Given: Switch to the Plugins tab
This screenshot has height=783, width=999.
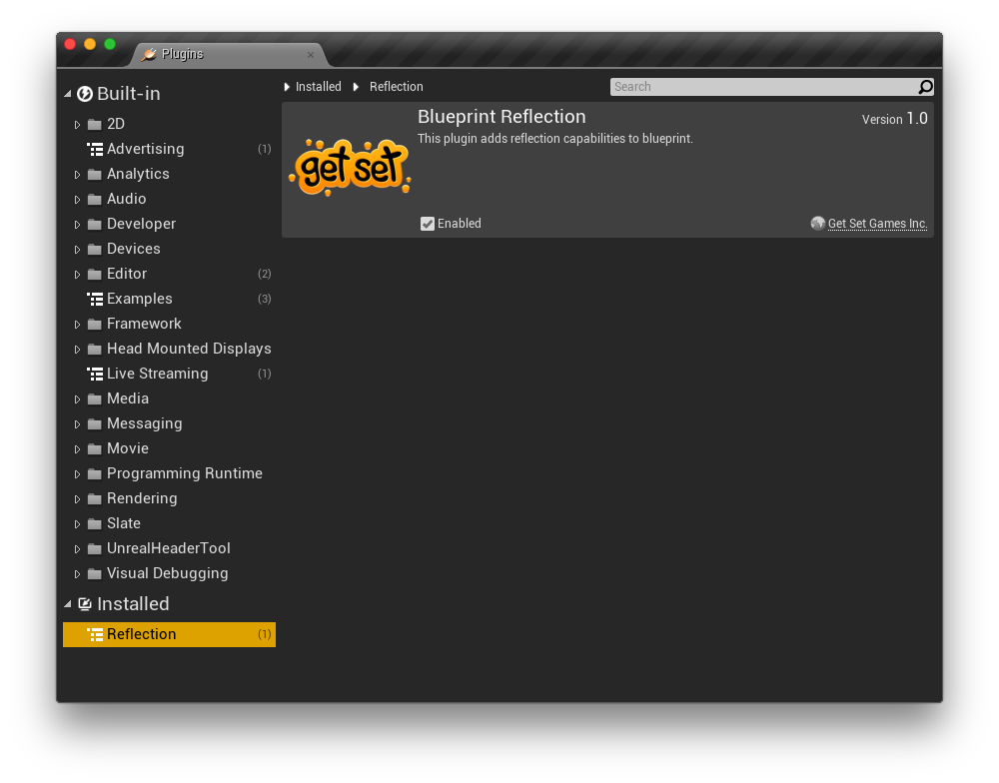Looking at the screenshot, I should pos(230,55).
